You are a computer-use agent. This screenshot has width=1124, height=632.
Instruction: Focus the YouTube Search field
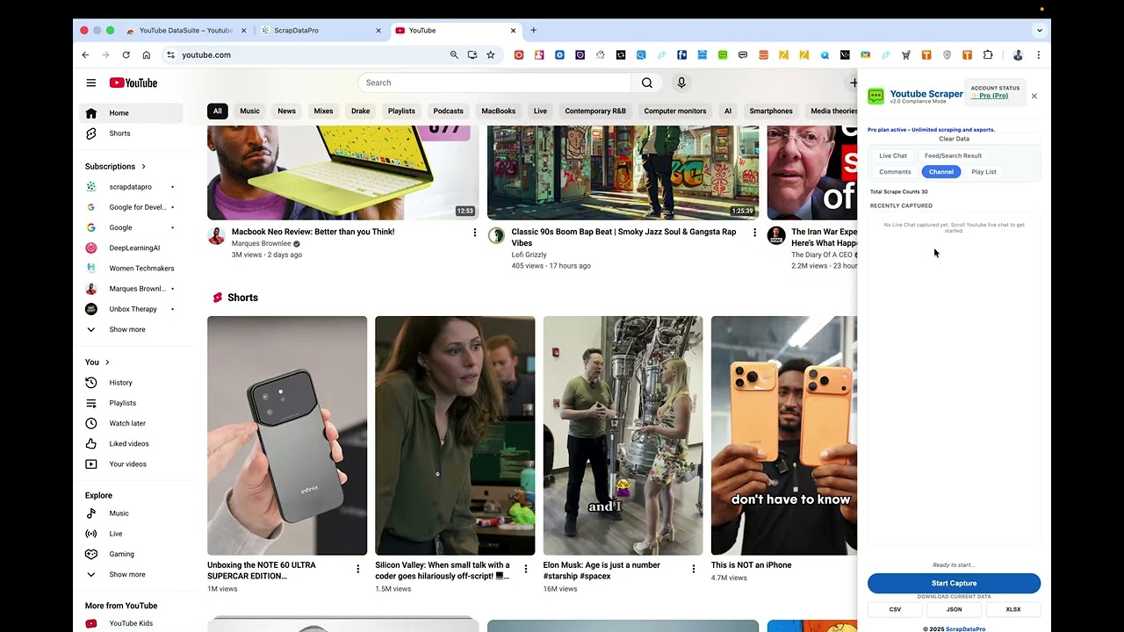point(494,83)
